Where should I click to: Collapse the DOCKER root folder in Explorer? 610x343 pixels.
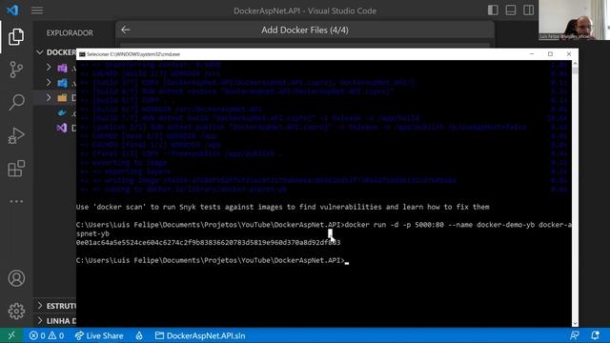point(40,52)
